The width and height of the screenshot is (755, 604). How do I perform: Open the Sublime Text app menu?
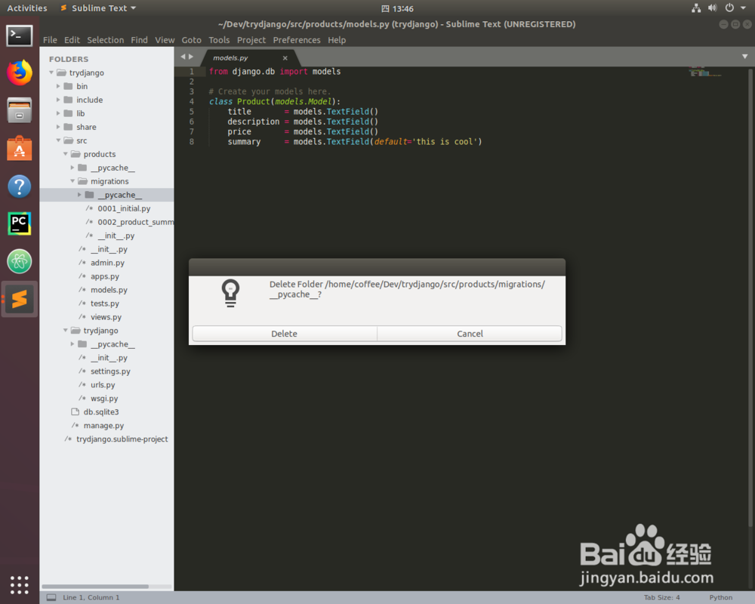click(x=99, y=8)
